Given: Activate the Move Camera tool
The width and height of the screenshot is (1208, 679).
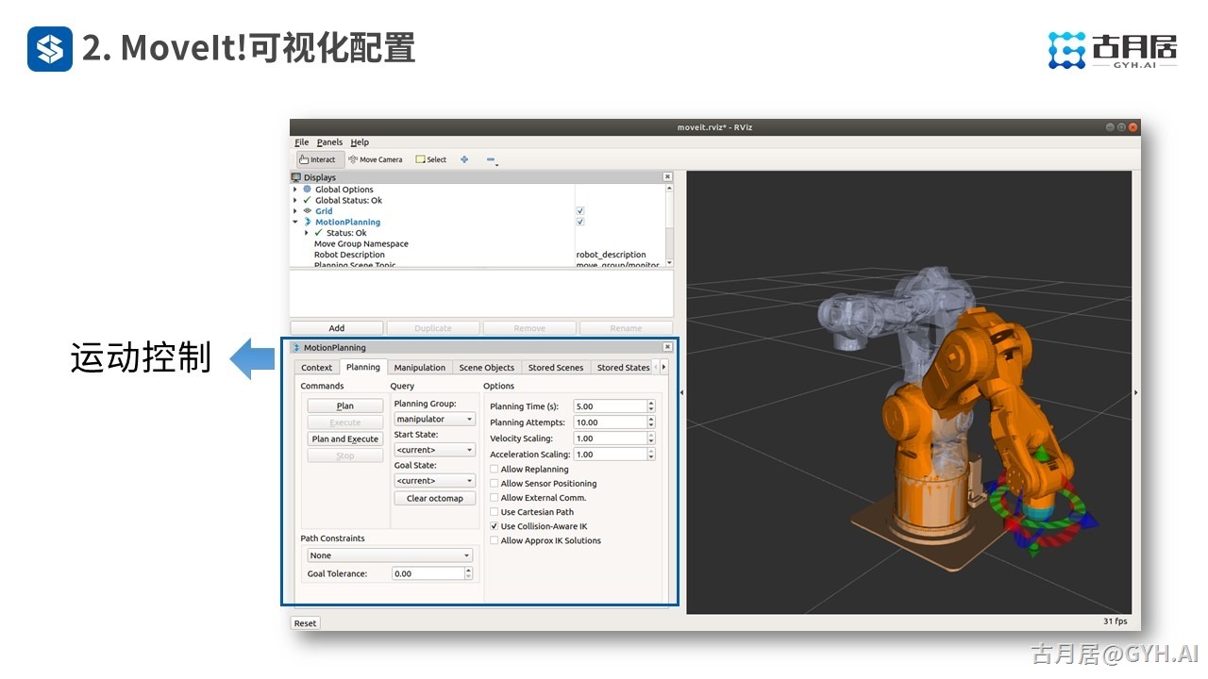Looking at the screenshot, I should tap(376, 159).
